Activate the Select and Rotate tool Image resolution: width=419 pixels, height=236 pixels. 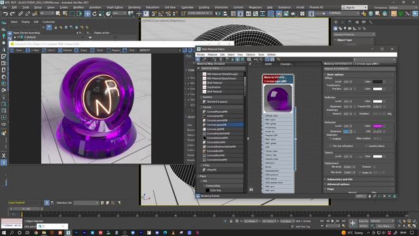pyautogui.click(x=94, y=14)
